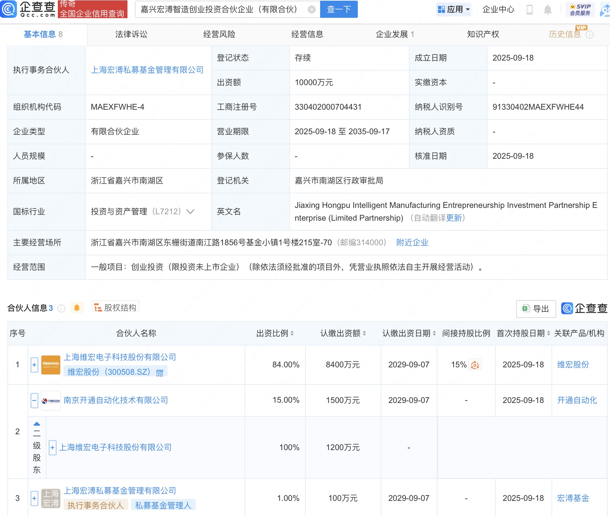Click 全国企业信用查询 banner
The width and height of the screenshot is (610, 516).
tap(92, 9)
